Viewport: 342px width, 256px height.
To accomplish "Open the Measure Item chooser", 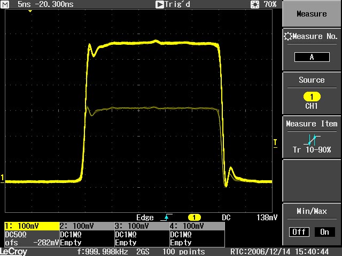I will [x=312, y=124].
